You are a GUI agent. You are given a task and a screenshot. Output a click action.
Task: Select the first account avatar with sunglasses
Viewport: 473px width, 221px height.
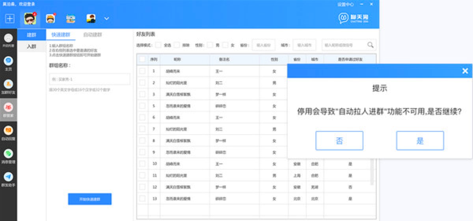tap(30, 19)
